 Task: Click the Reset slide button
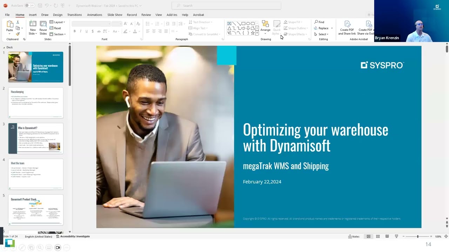click(55, 28)
